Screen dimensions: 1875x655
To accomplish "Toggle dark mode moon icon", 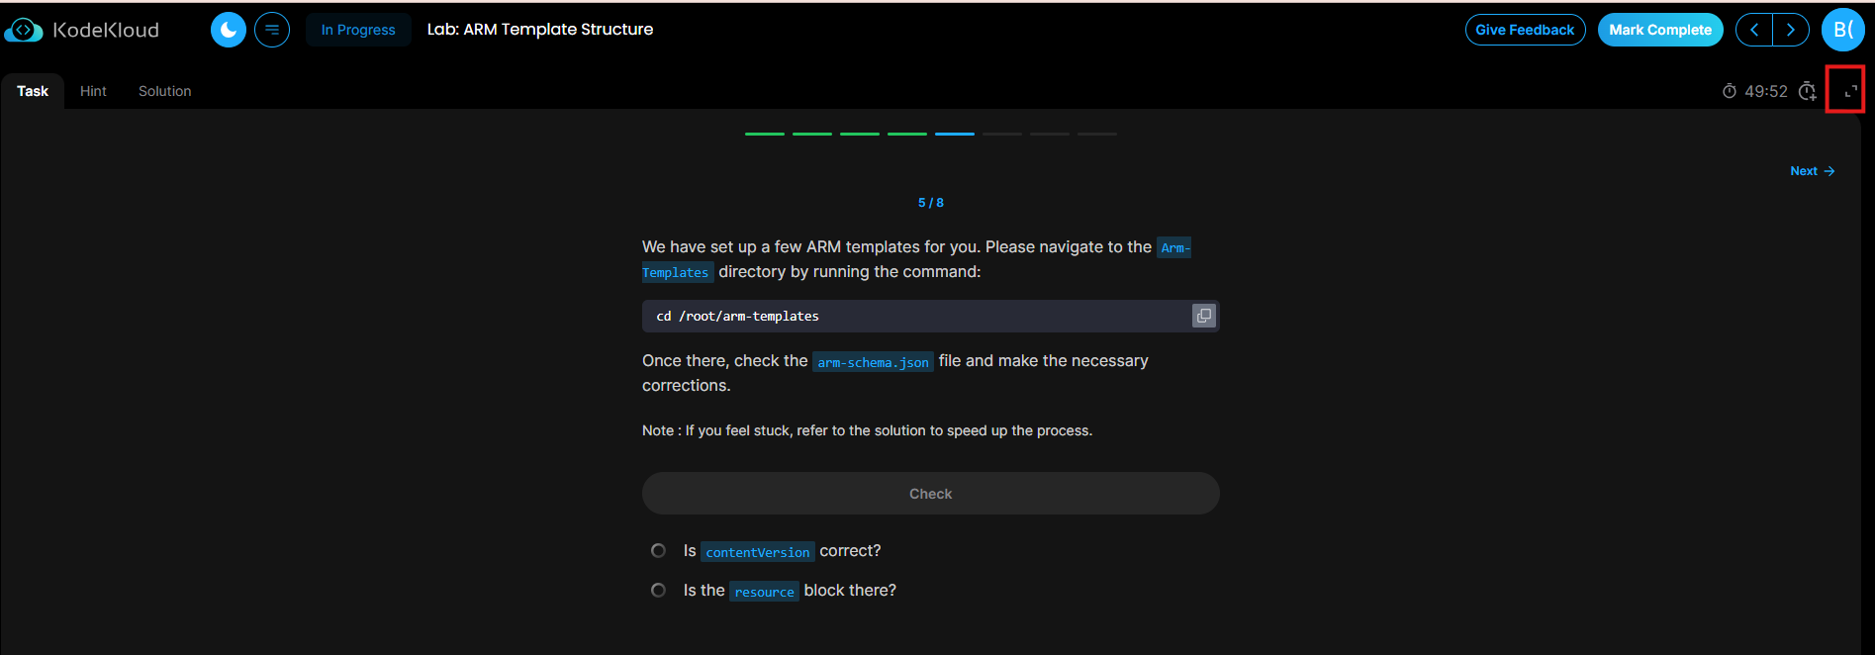I will tap(229, 30).
